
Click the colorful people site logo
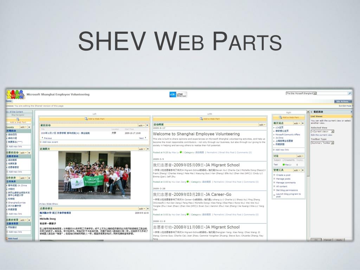(x=15, y=95)
